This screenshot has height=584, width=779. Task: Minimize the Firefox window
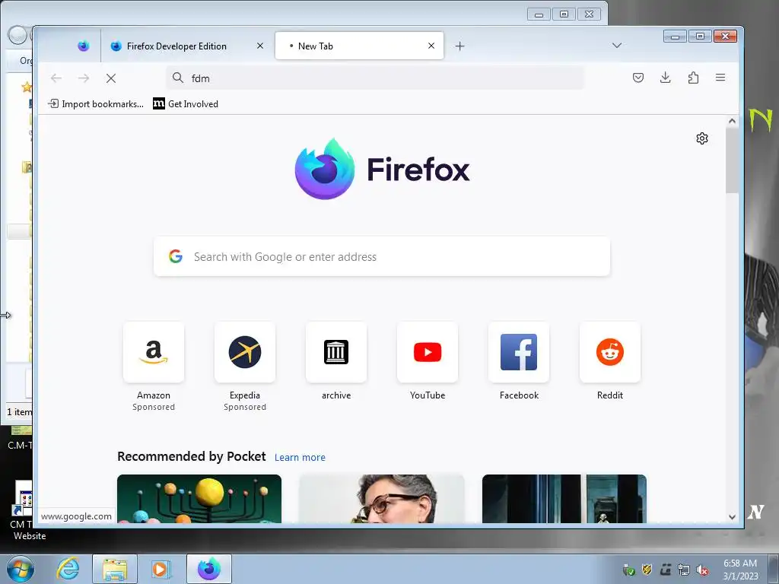point(675,36)
